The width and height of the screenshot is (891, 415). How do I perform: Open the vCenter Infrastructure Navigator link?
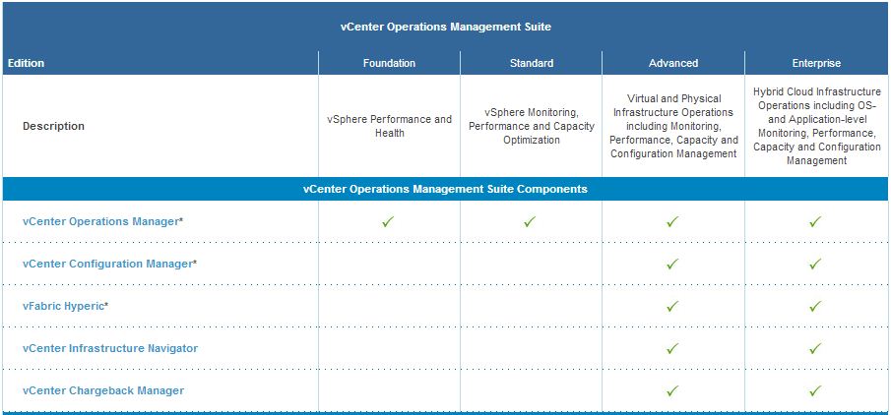(109, 348)
